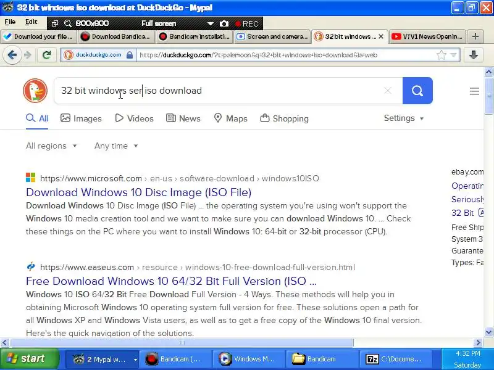
Task: Start recording with Bandicam REC button
Action: coord(246,23)
